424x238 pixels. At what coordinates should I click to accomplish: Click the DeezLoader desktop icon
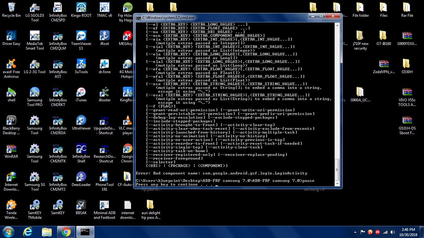pyautogui.click(x=81, y=179)
